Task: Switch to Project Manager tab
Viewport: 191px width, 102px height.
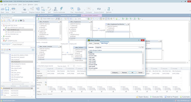Action: (17, 44)
